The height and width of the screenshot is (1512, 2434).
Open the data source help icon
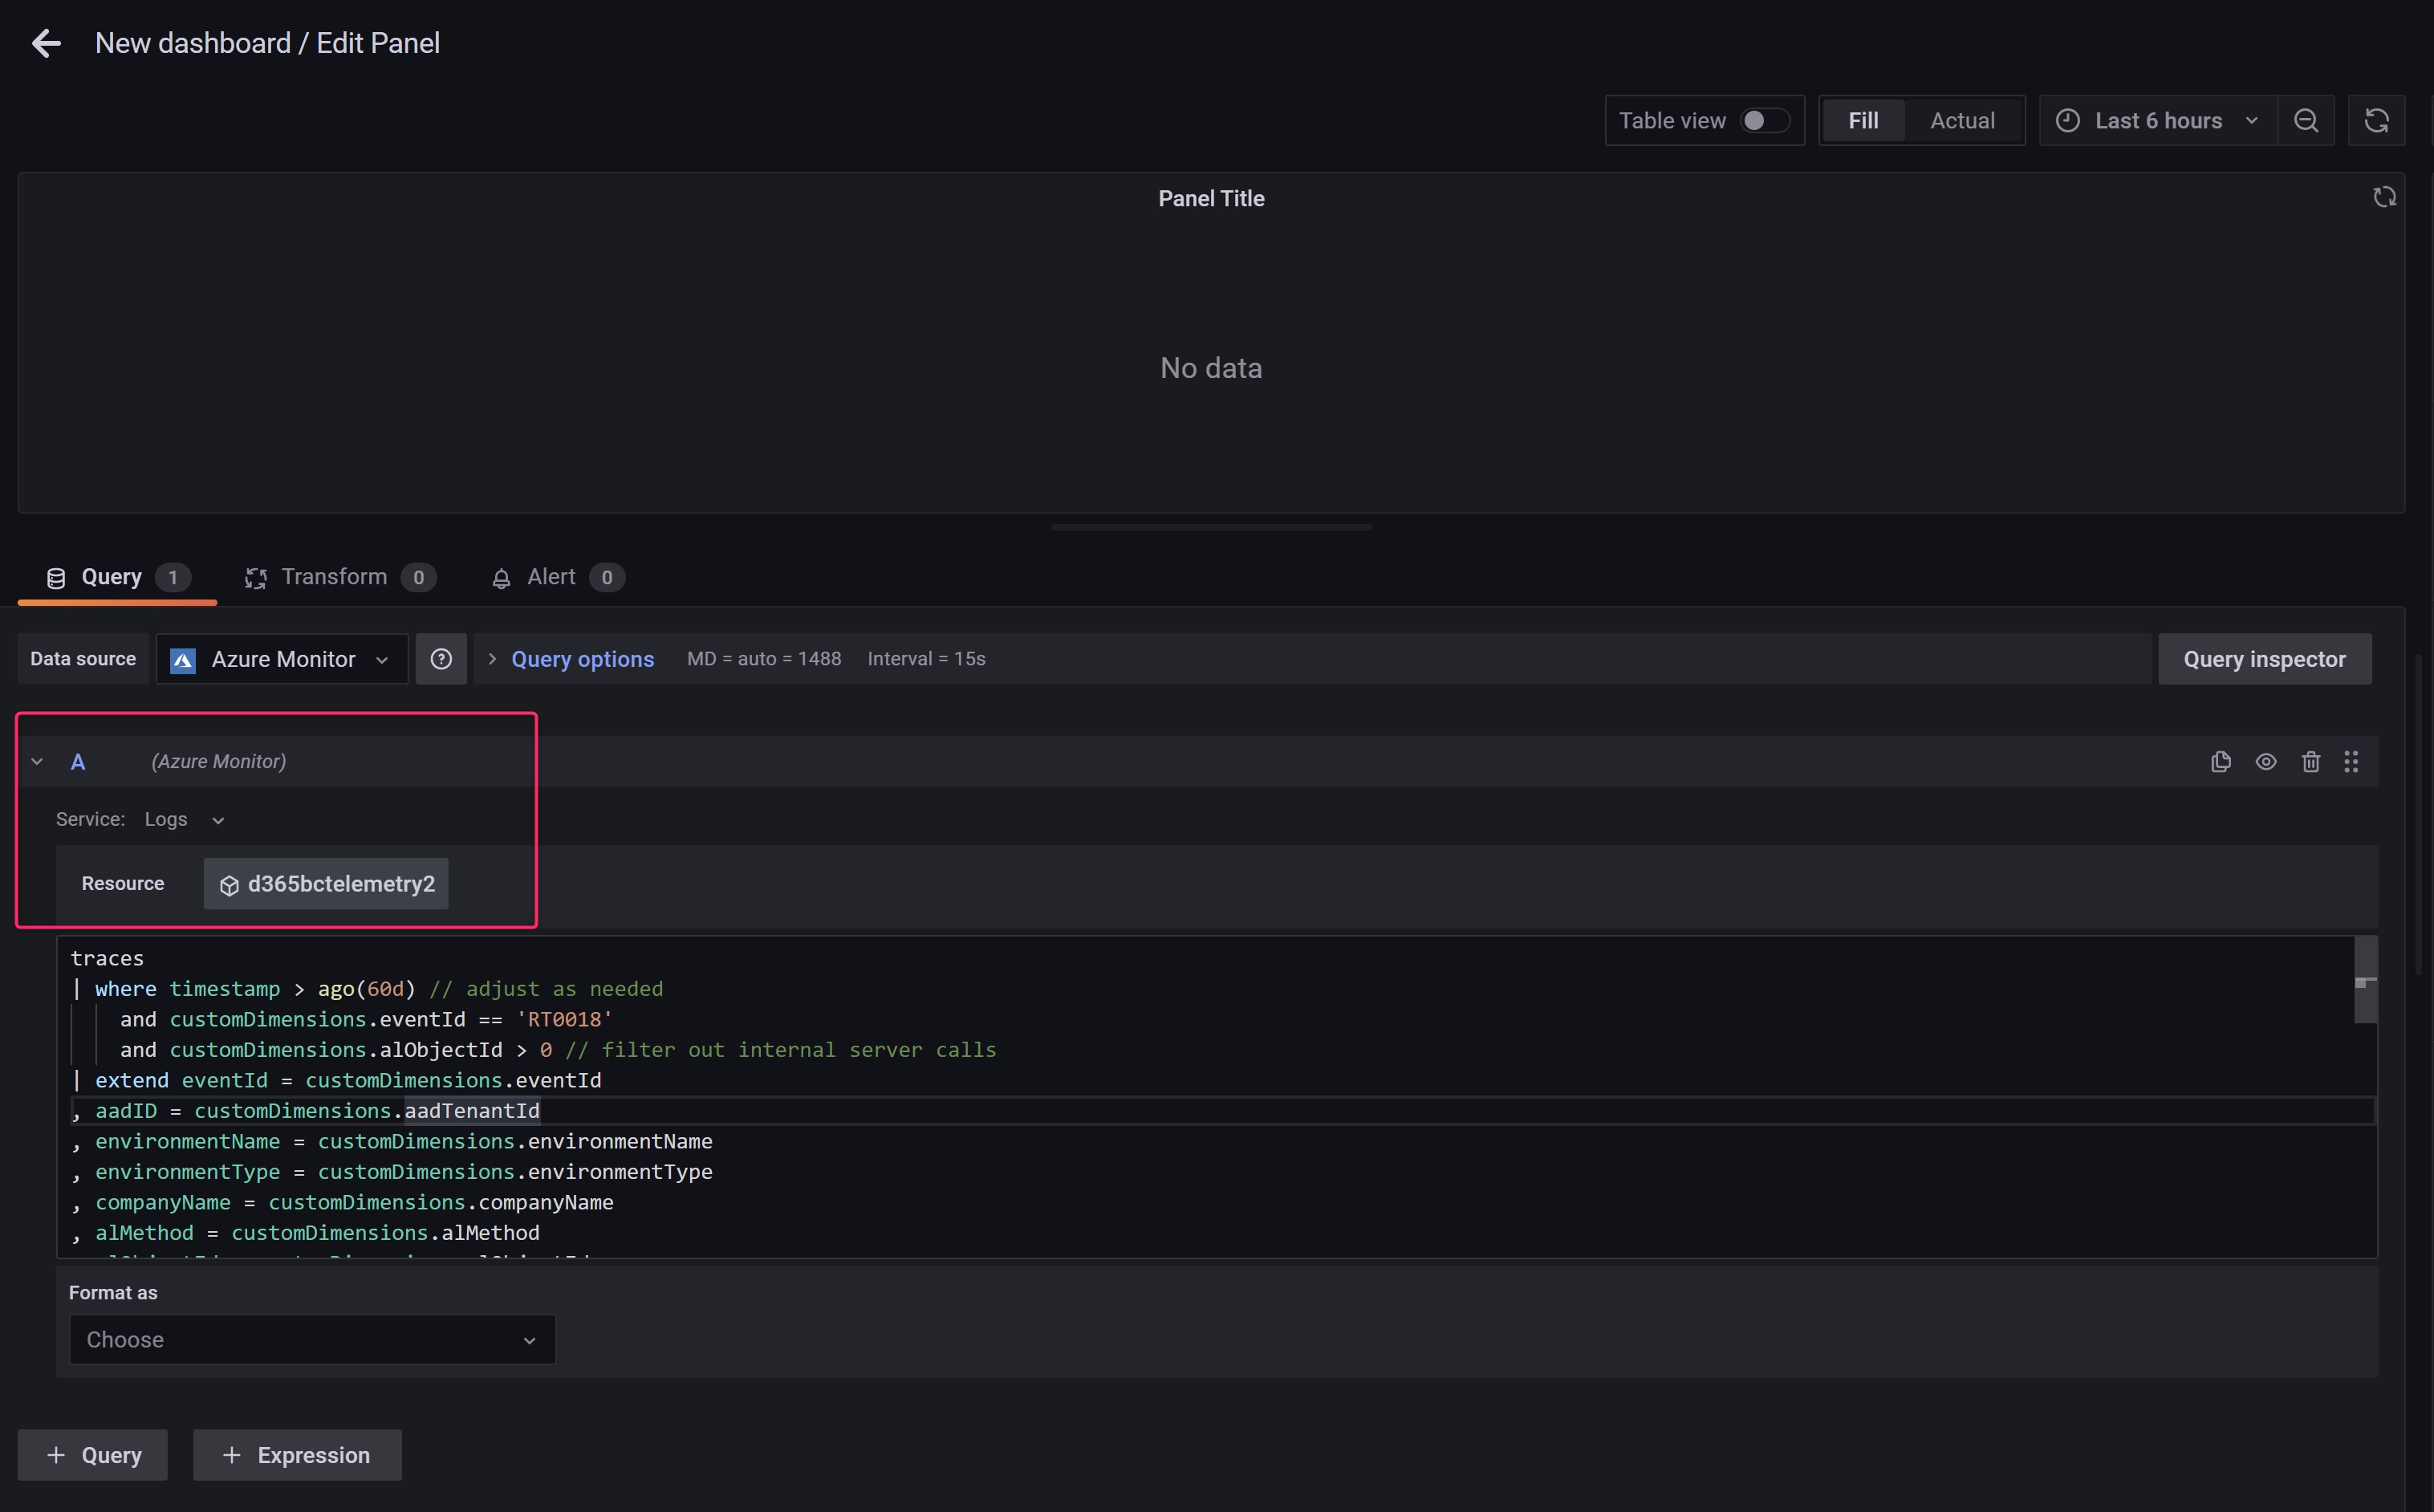coord(441,659)
